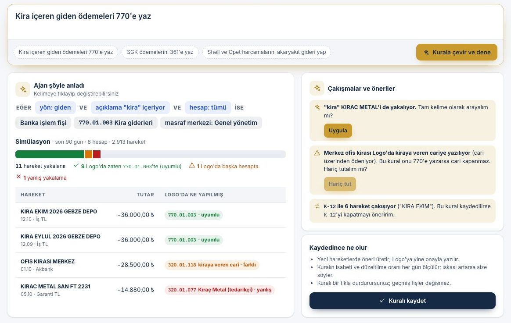Click the swap arrows icon in K-12 conflict note
The width and height of the screenshot is (511, 323).
[317, 206]
